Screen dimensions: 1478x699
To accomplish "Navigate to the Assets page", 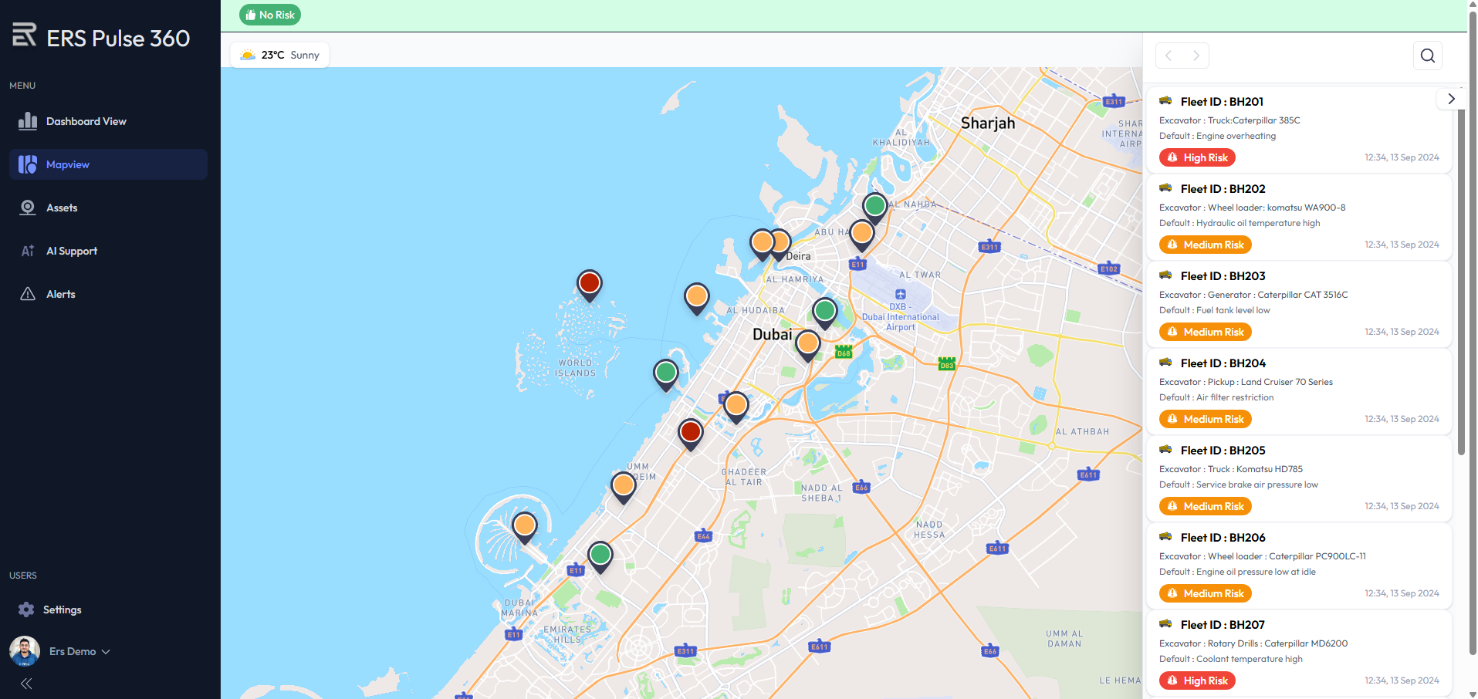I will (62, 208).
